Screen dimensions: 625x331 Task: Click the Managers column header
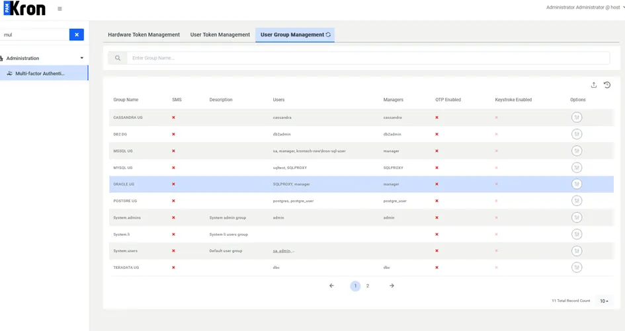click(394, 100)
